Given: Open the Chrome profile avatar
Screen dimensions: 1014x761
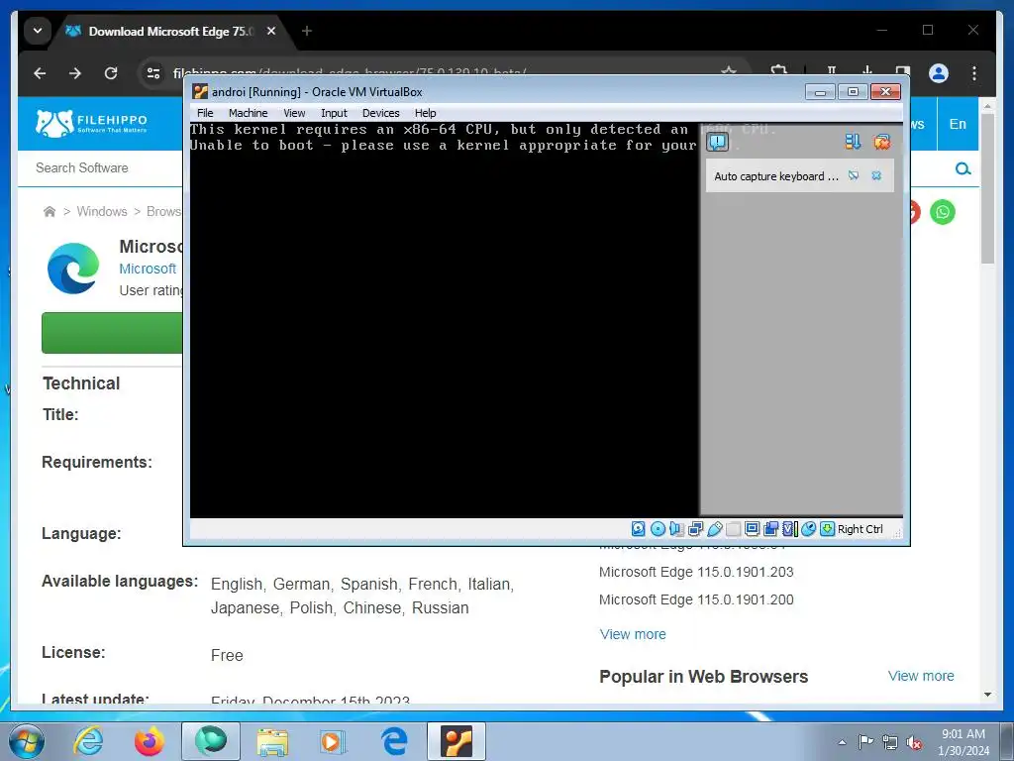Looking at the screenshot, I should (939, 73).
